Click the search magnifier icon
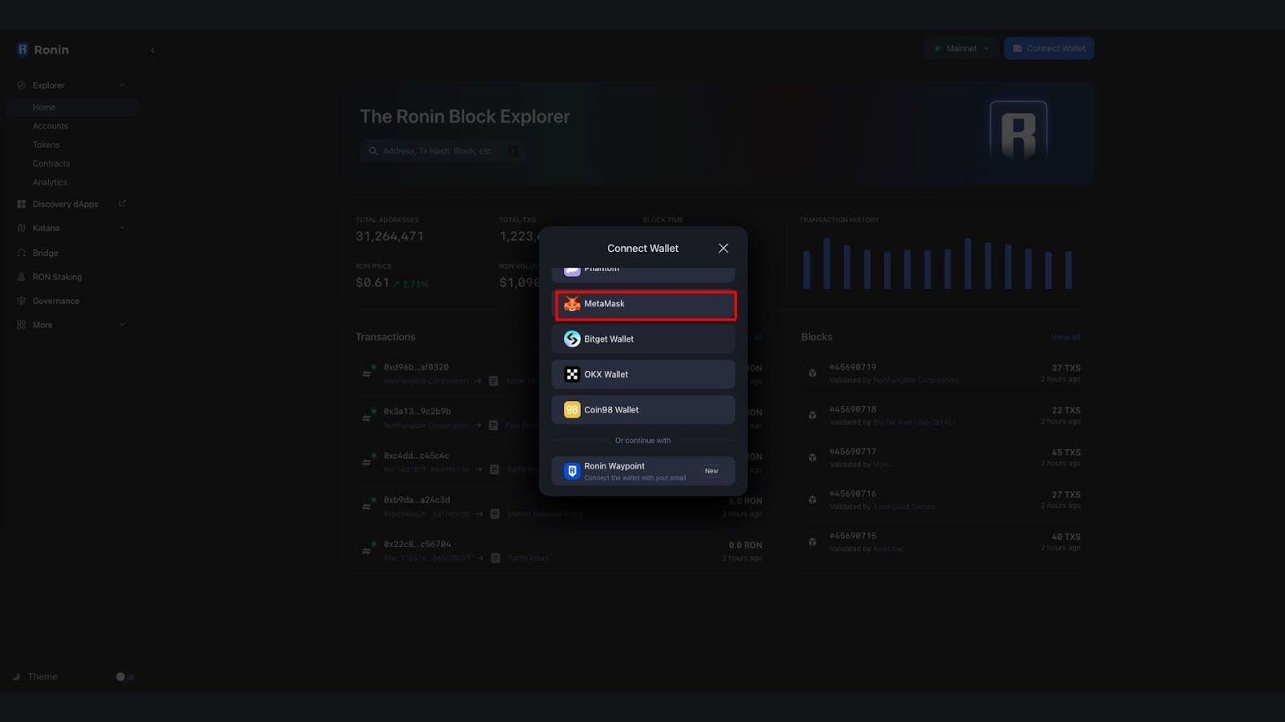This screenshot has width=1285, height=722. [373, 151]
